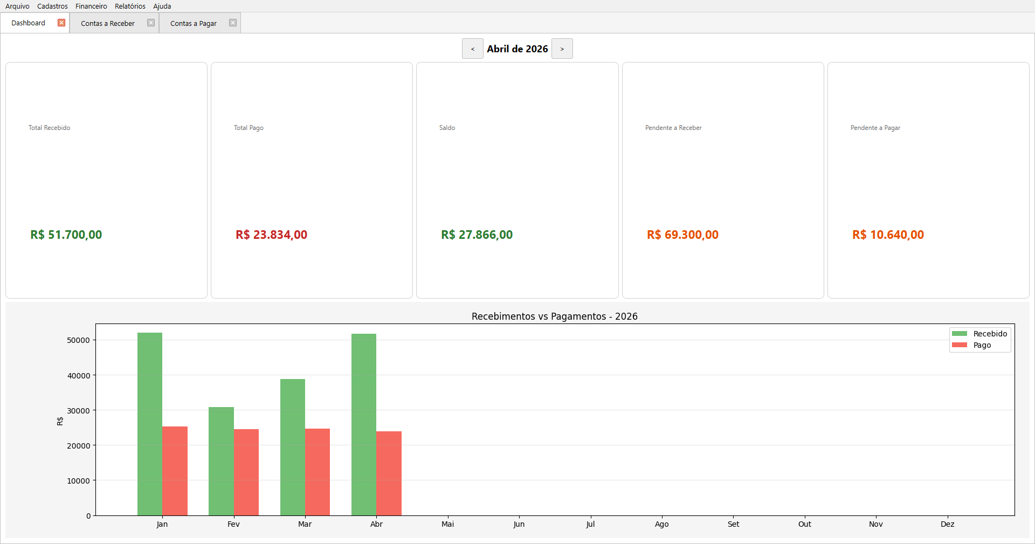Select the Dashboard tab

pos(28,23)
